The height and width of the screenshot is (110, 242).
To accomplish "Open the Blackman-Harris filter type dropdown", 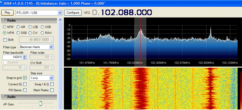I will pos(51,47).
